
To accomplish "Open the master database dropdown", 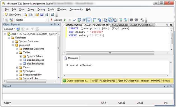I will point(46,20).
